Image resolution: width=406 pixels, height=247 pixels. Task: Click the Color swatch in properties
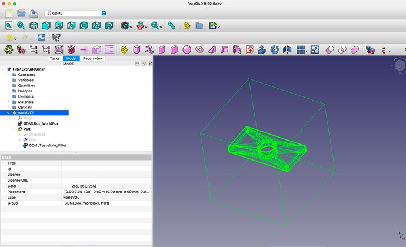(65, 186)
